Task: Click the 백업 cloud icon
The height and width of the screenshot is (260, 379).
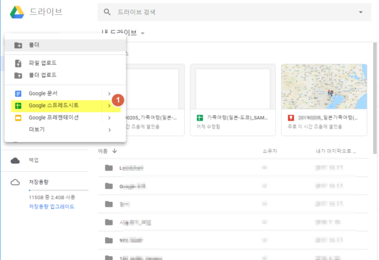Action: click(15, 161)
